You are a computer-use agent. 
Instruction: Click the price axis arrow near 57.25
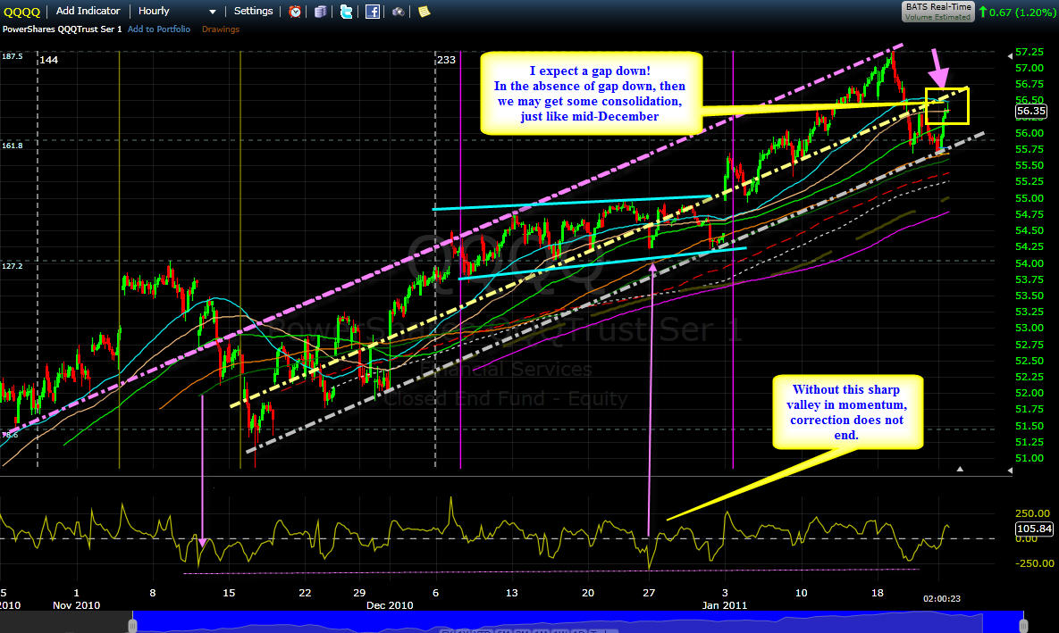[x=1010, y=55]
